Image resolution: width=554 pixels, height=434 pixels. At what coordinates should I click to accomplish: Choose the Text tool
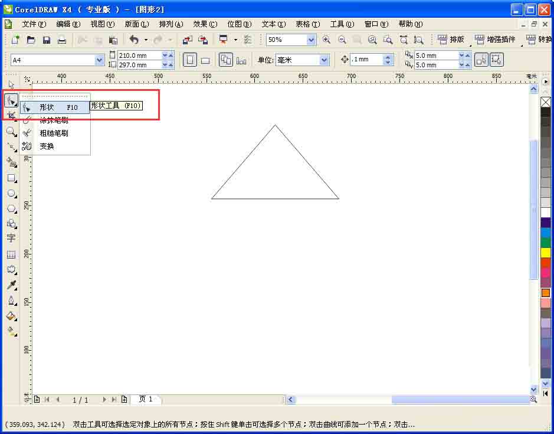pyautogui.click(x=11, y=238)
